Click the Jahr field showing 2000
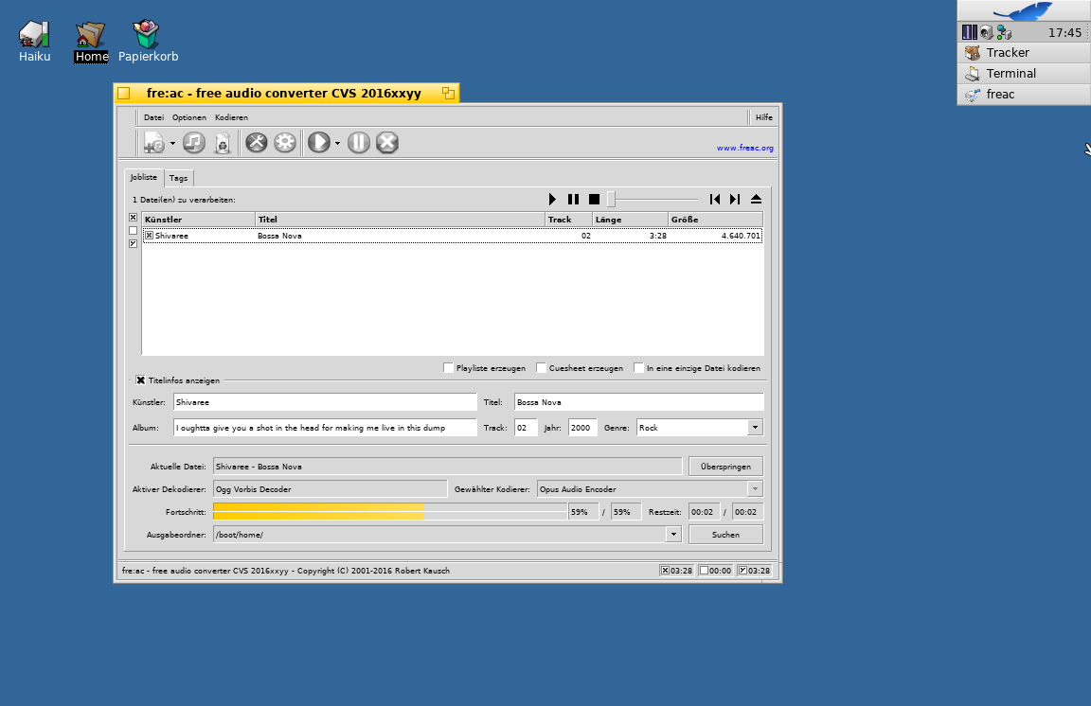1091x706 pixels. click(x=582, y=428)
